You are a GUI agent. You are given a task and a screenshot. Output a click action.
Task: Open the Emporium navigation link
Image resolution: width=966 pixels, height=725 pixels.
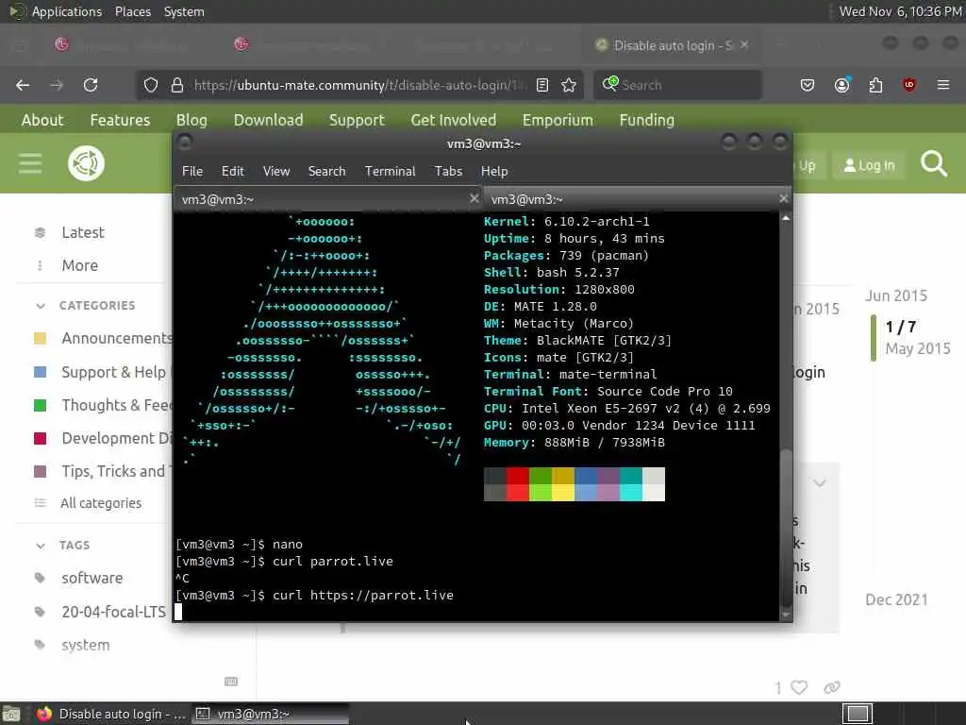point(558,120)
